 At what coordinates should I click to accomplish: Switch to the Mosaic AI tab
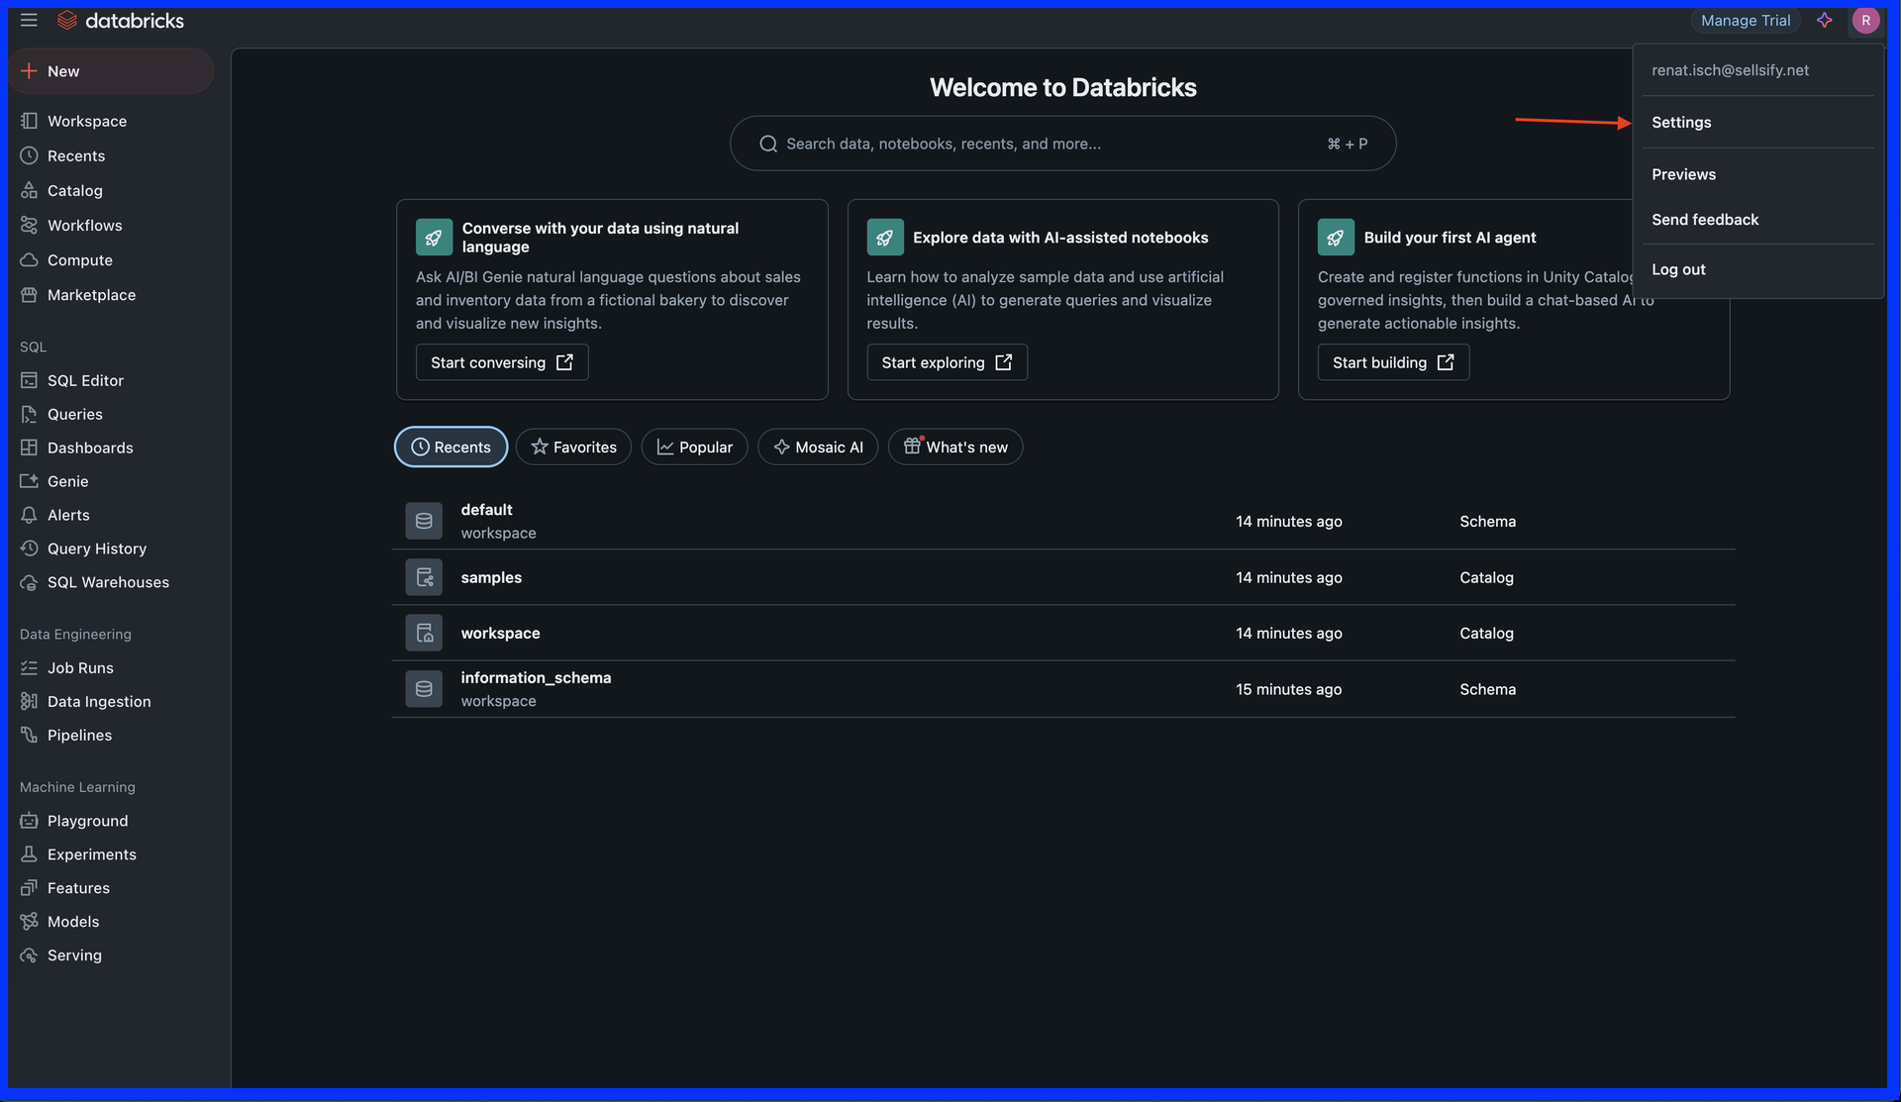pyautogui.click(x=818, y=447)
